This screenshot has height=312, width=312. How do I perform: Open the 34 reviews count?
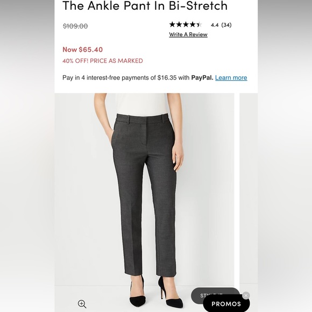click(226, 25)
